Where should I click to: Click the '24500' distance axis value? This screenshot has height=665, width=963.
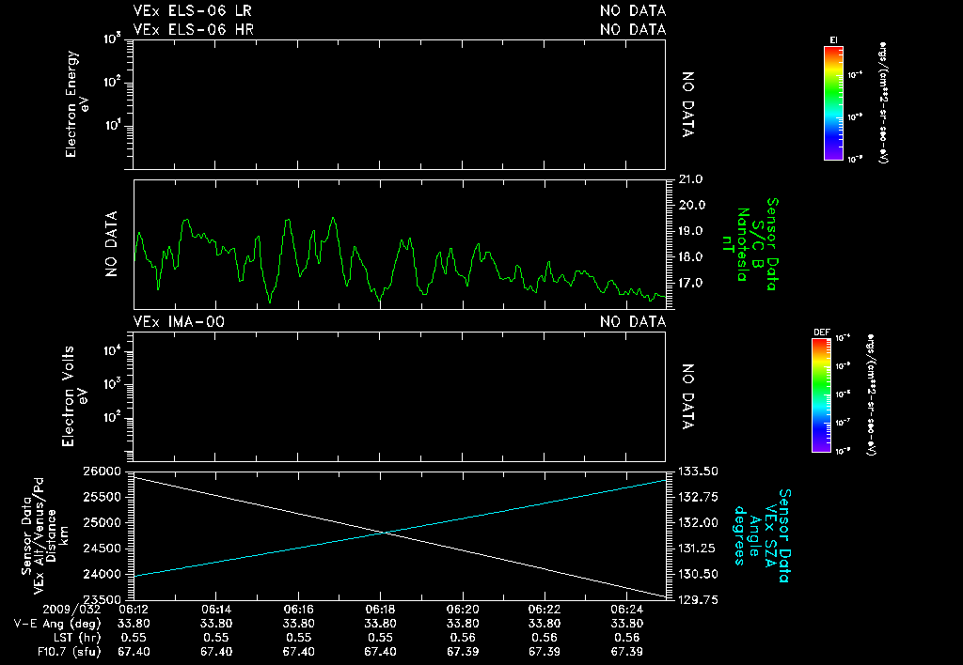point(102,549)
